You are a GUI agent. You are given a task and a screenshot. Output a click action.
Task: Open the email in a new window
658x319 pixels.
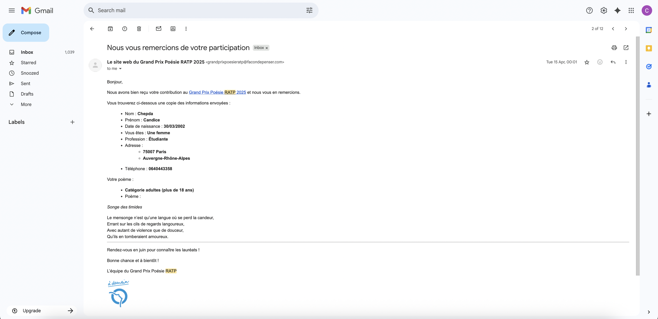click(626, 48)
